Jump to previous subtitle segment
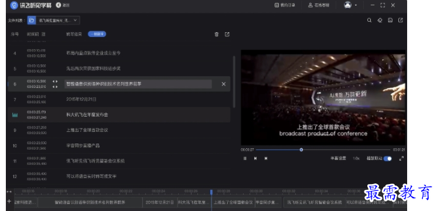This screenshot has width=437, height=211. (x=255, y=158)
